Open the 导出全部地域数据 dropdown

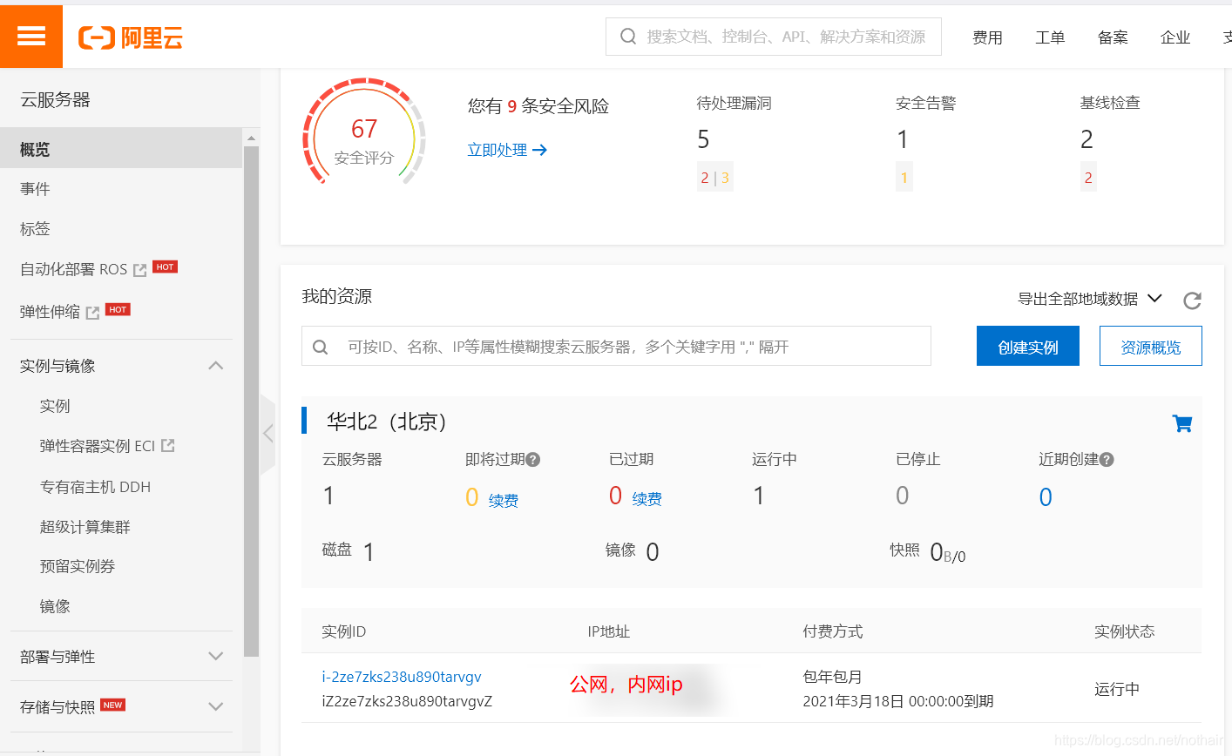click(1090, 299)
